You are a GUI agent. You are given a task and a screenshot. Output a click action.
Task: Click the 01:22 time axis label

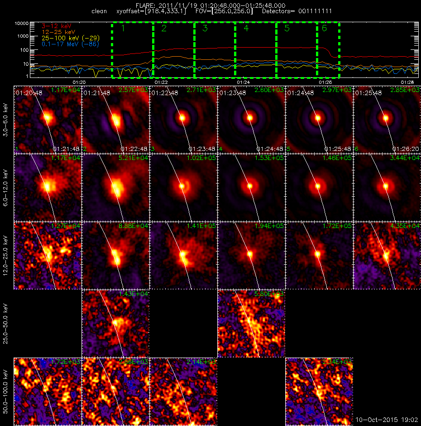(161, 82)
